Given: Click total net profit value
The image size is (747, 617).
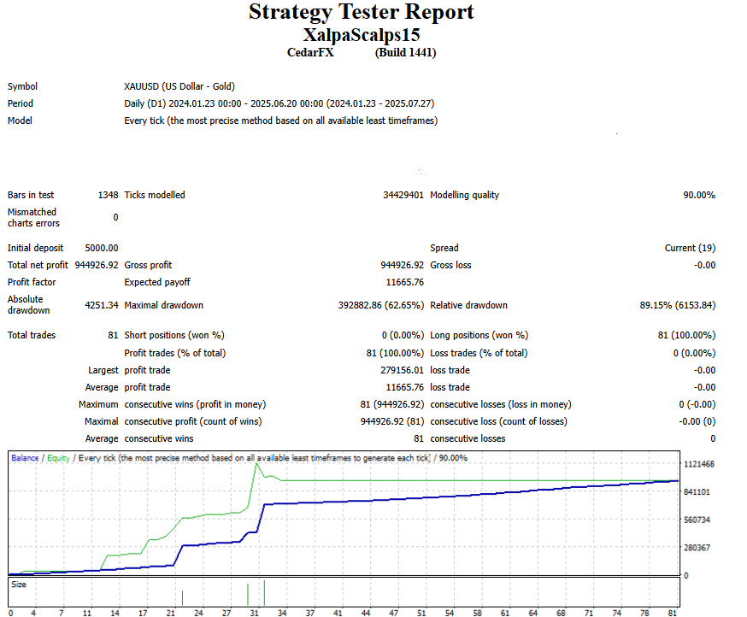Looking at the screenshot, I should pyautogui.click(x=97, y=265).
